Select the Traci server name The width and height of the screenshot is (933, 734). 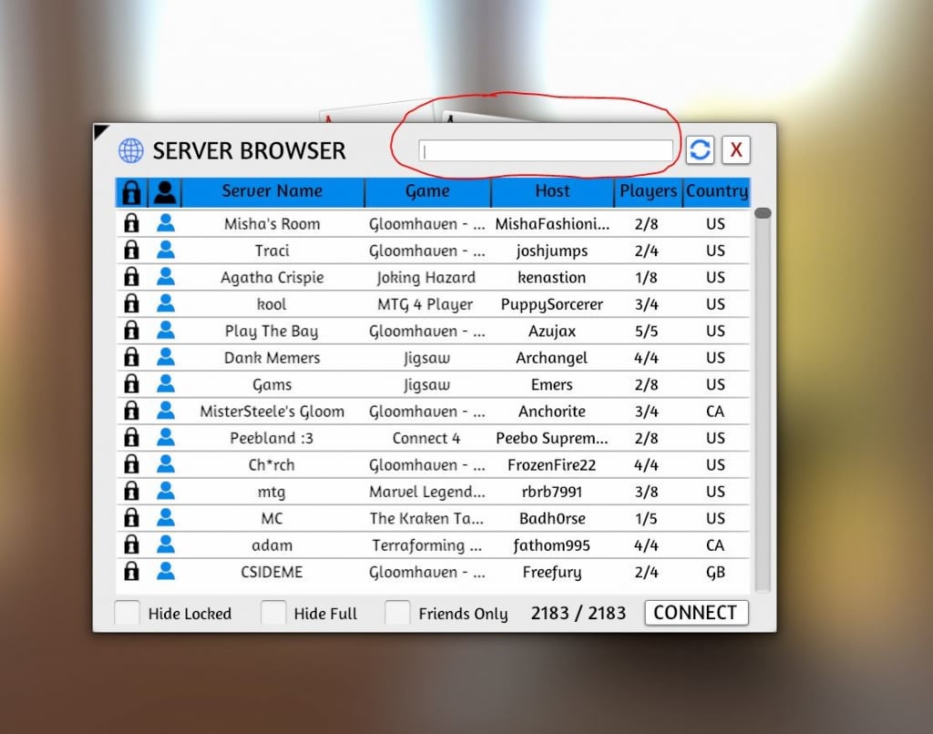(272, 250)
